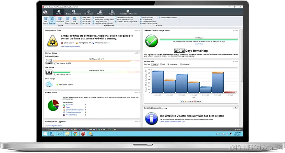
Task: Click the Successful green status icon
Action: pos(64,105)
